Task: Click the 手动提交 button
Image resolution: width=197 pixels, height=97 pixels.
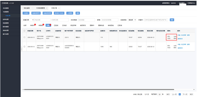Action: coord(26,13)
